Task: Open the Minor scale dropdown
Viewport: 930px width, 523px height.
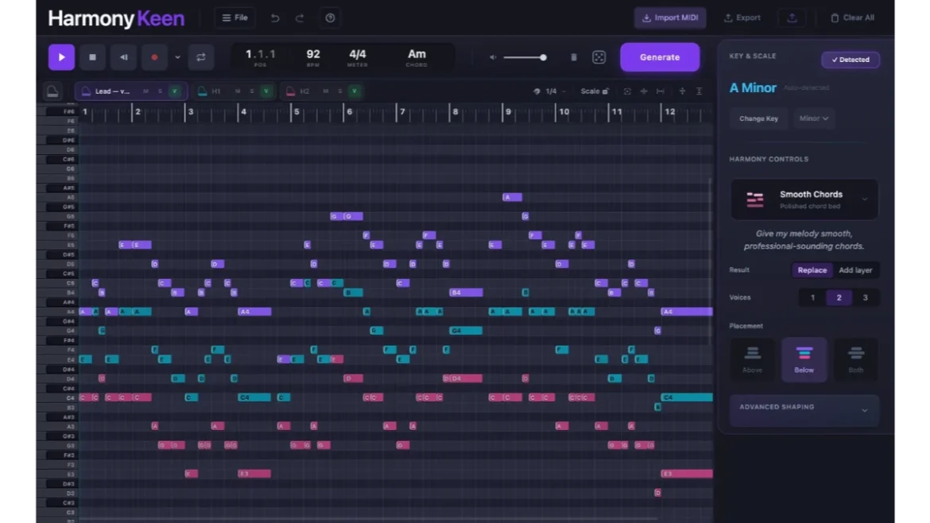Action: (814, 118)
